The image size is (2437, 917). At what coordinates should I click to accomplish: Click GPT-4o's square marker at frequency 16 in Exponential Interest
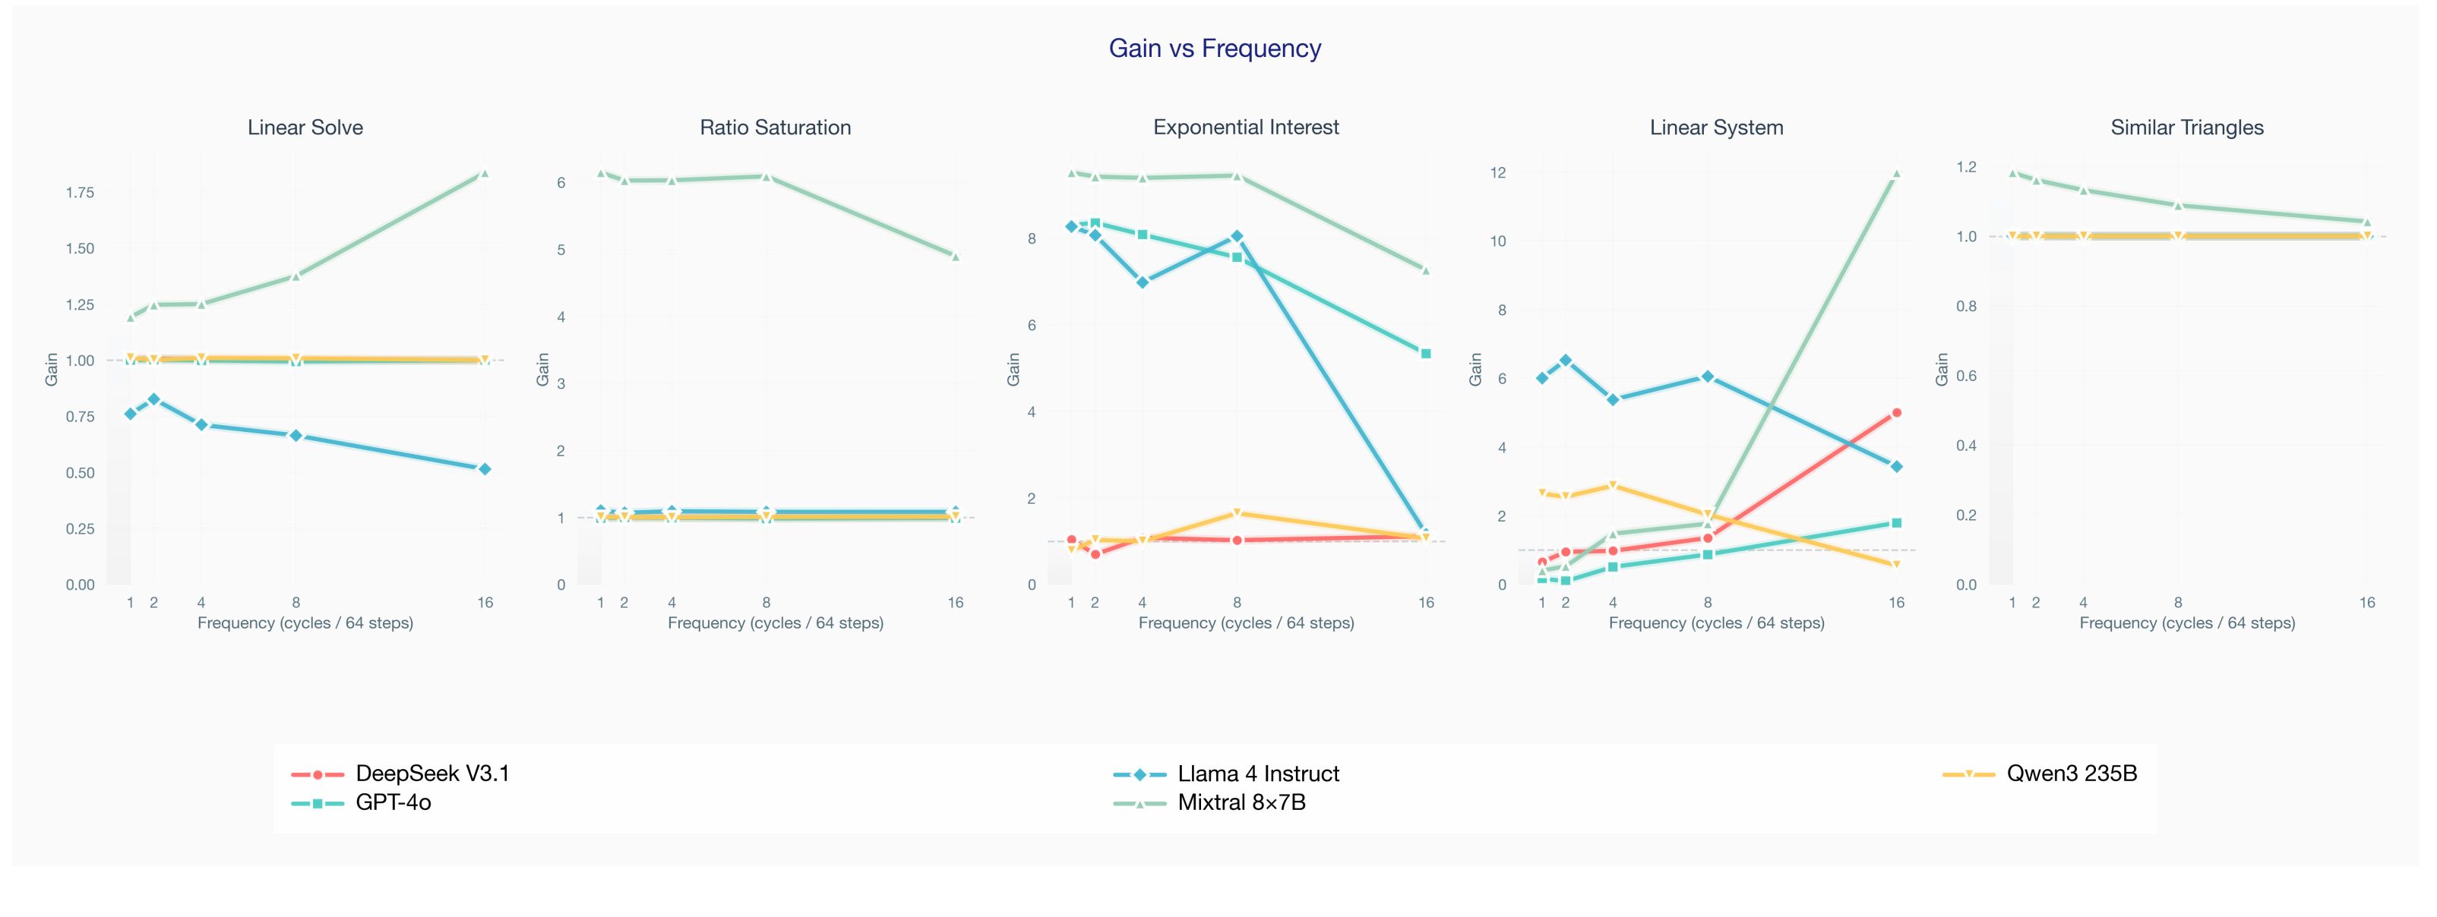pos(1426,354)
